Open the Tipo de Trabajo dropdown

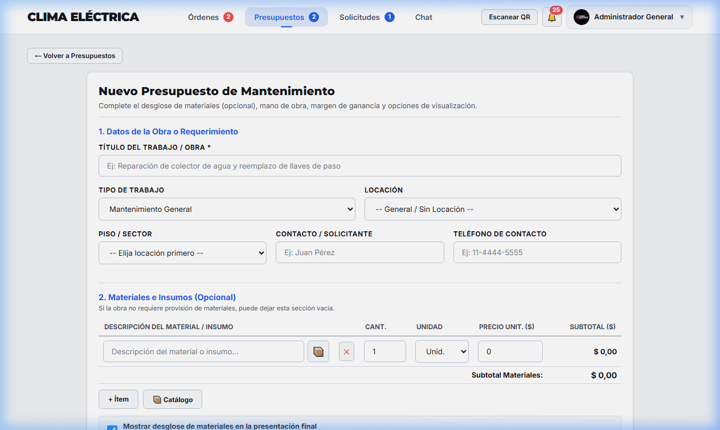point(227,209)
